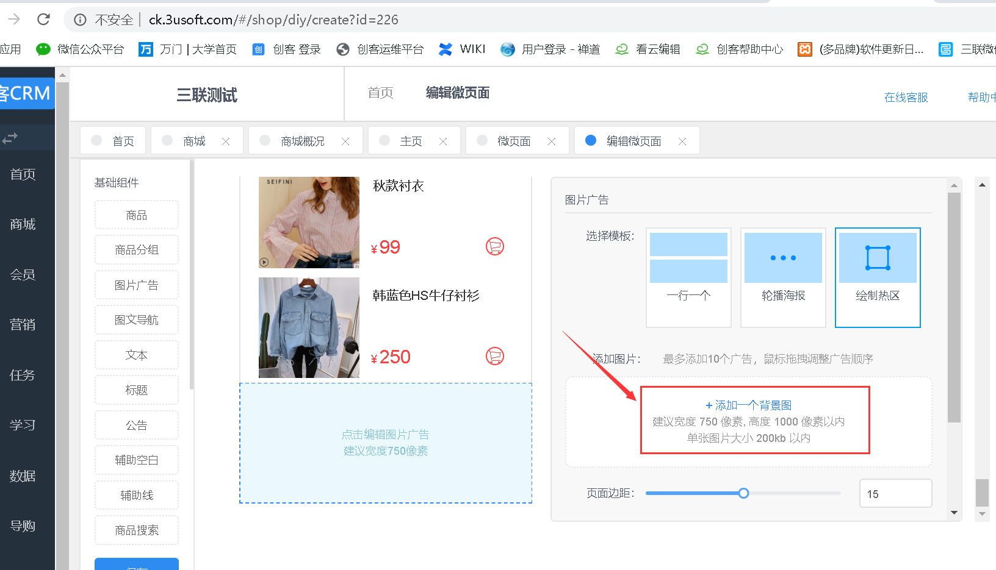
Task: Add the 图片广告 component
Action: coord(137,285)
